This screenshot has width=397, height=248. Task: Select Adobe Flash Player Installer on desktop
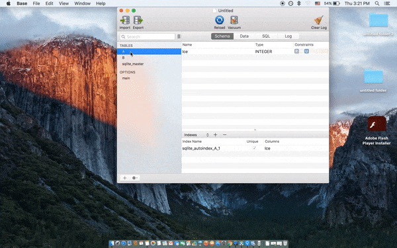click(x=376, y=124)
